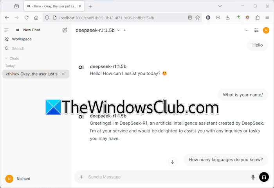Click the 'What is your name/' message
Viewport: 274px width, 188px height.
tap(243, 95)
